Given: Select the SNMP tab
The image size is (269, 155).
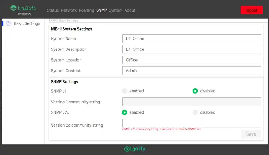Looking at the screenshot, I should pyautogui.click(x=102, y=10).
